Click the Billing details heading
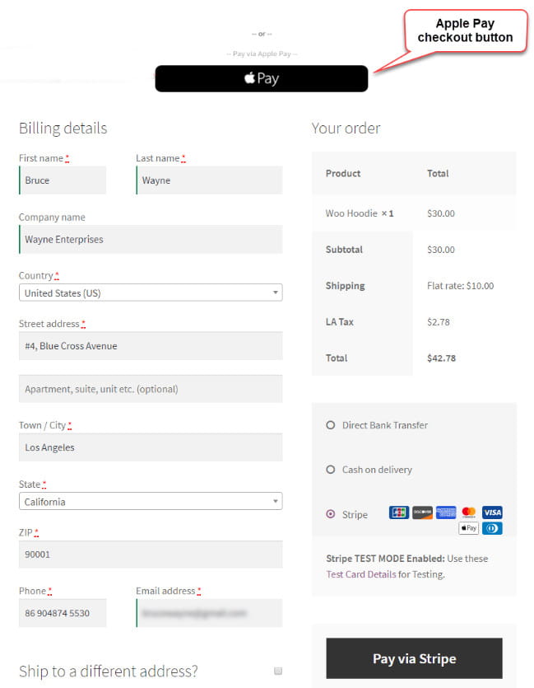 click(63, 128)
